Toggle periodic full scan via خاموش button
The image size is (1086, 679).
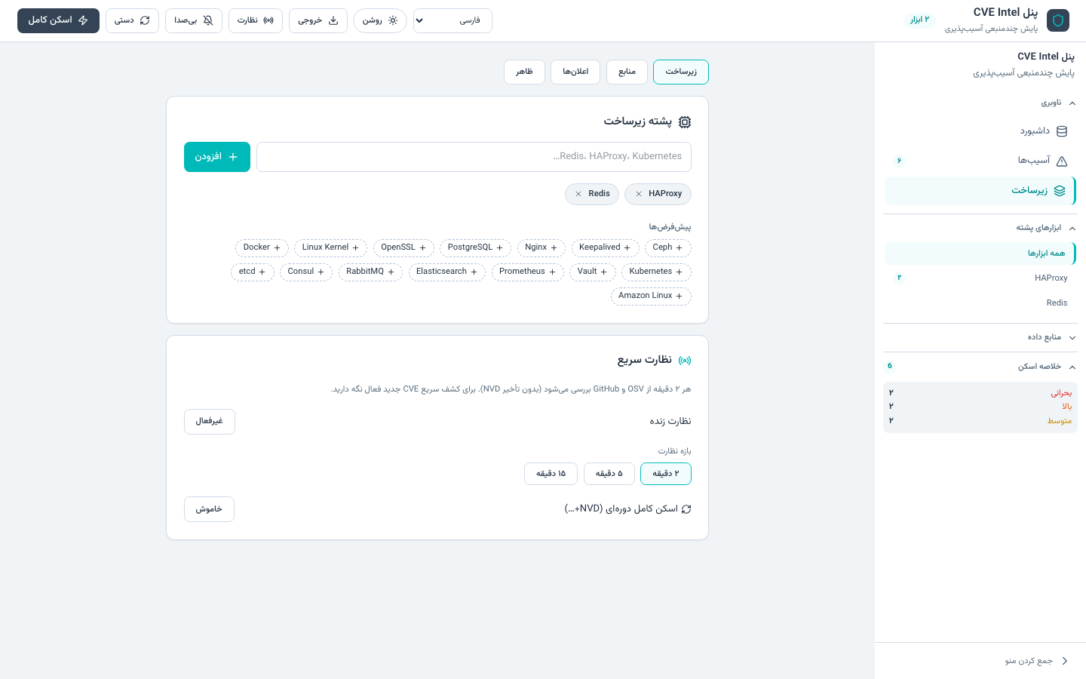click(209, 509)
